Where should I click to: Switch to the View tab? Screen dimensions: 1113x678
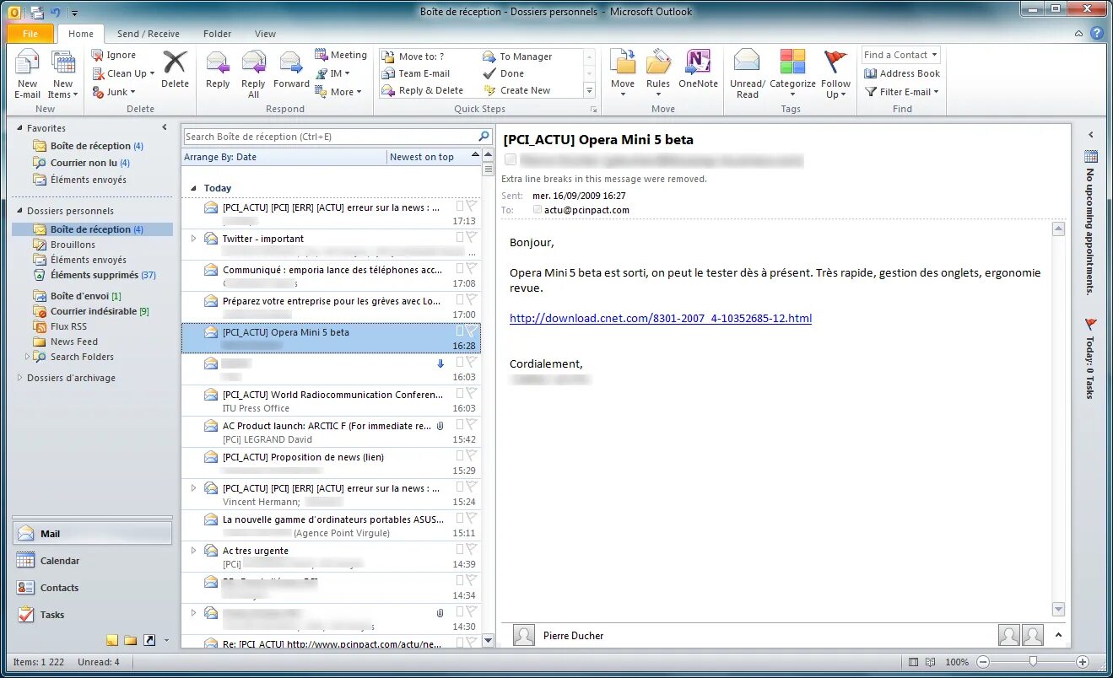point(265,34)
